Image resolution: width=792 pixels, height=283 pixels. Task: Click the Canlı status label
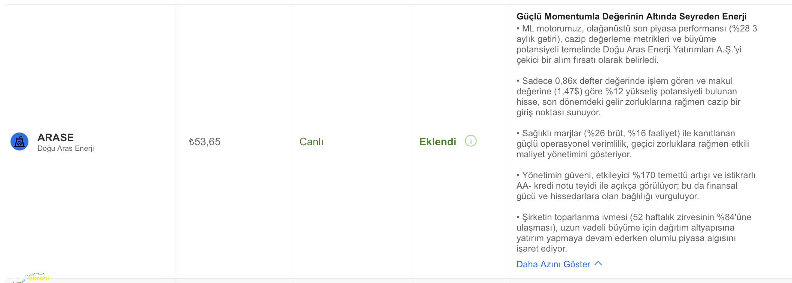(x=311, y=142)
